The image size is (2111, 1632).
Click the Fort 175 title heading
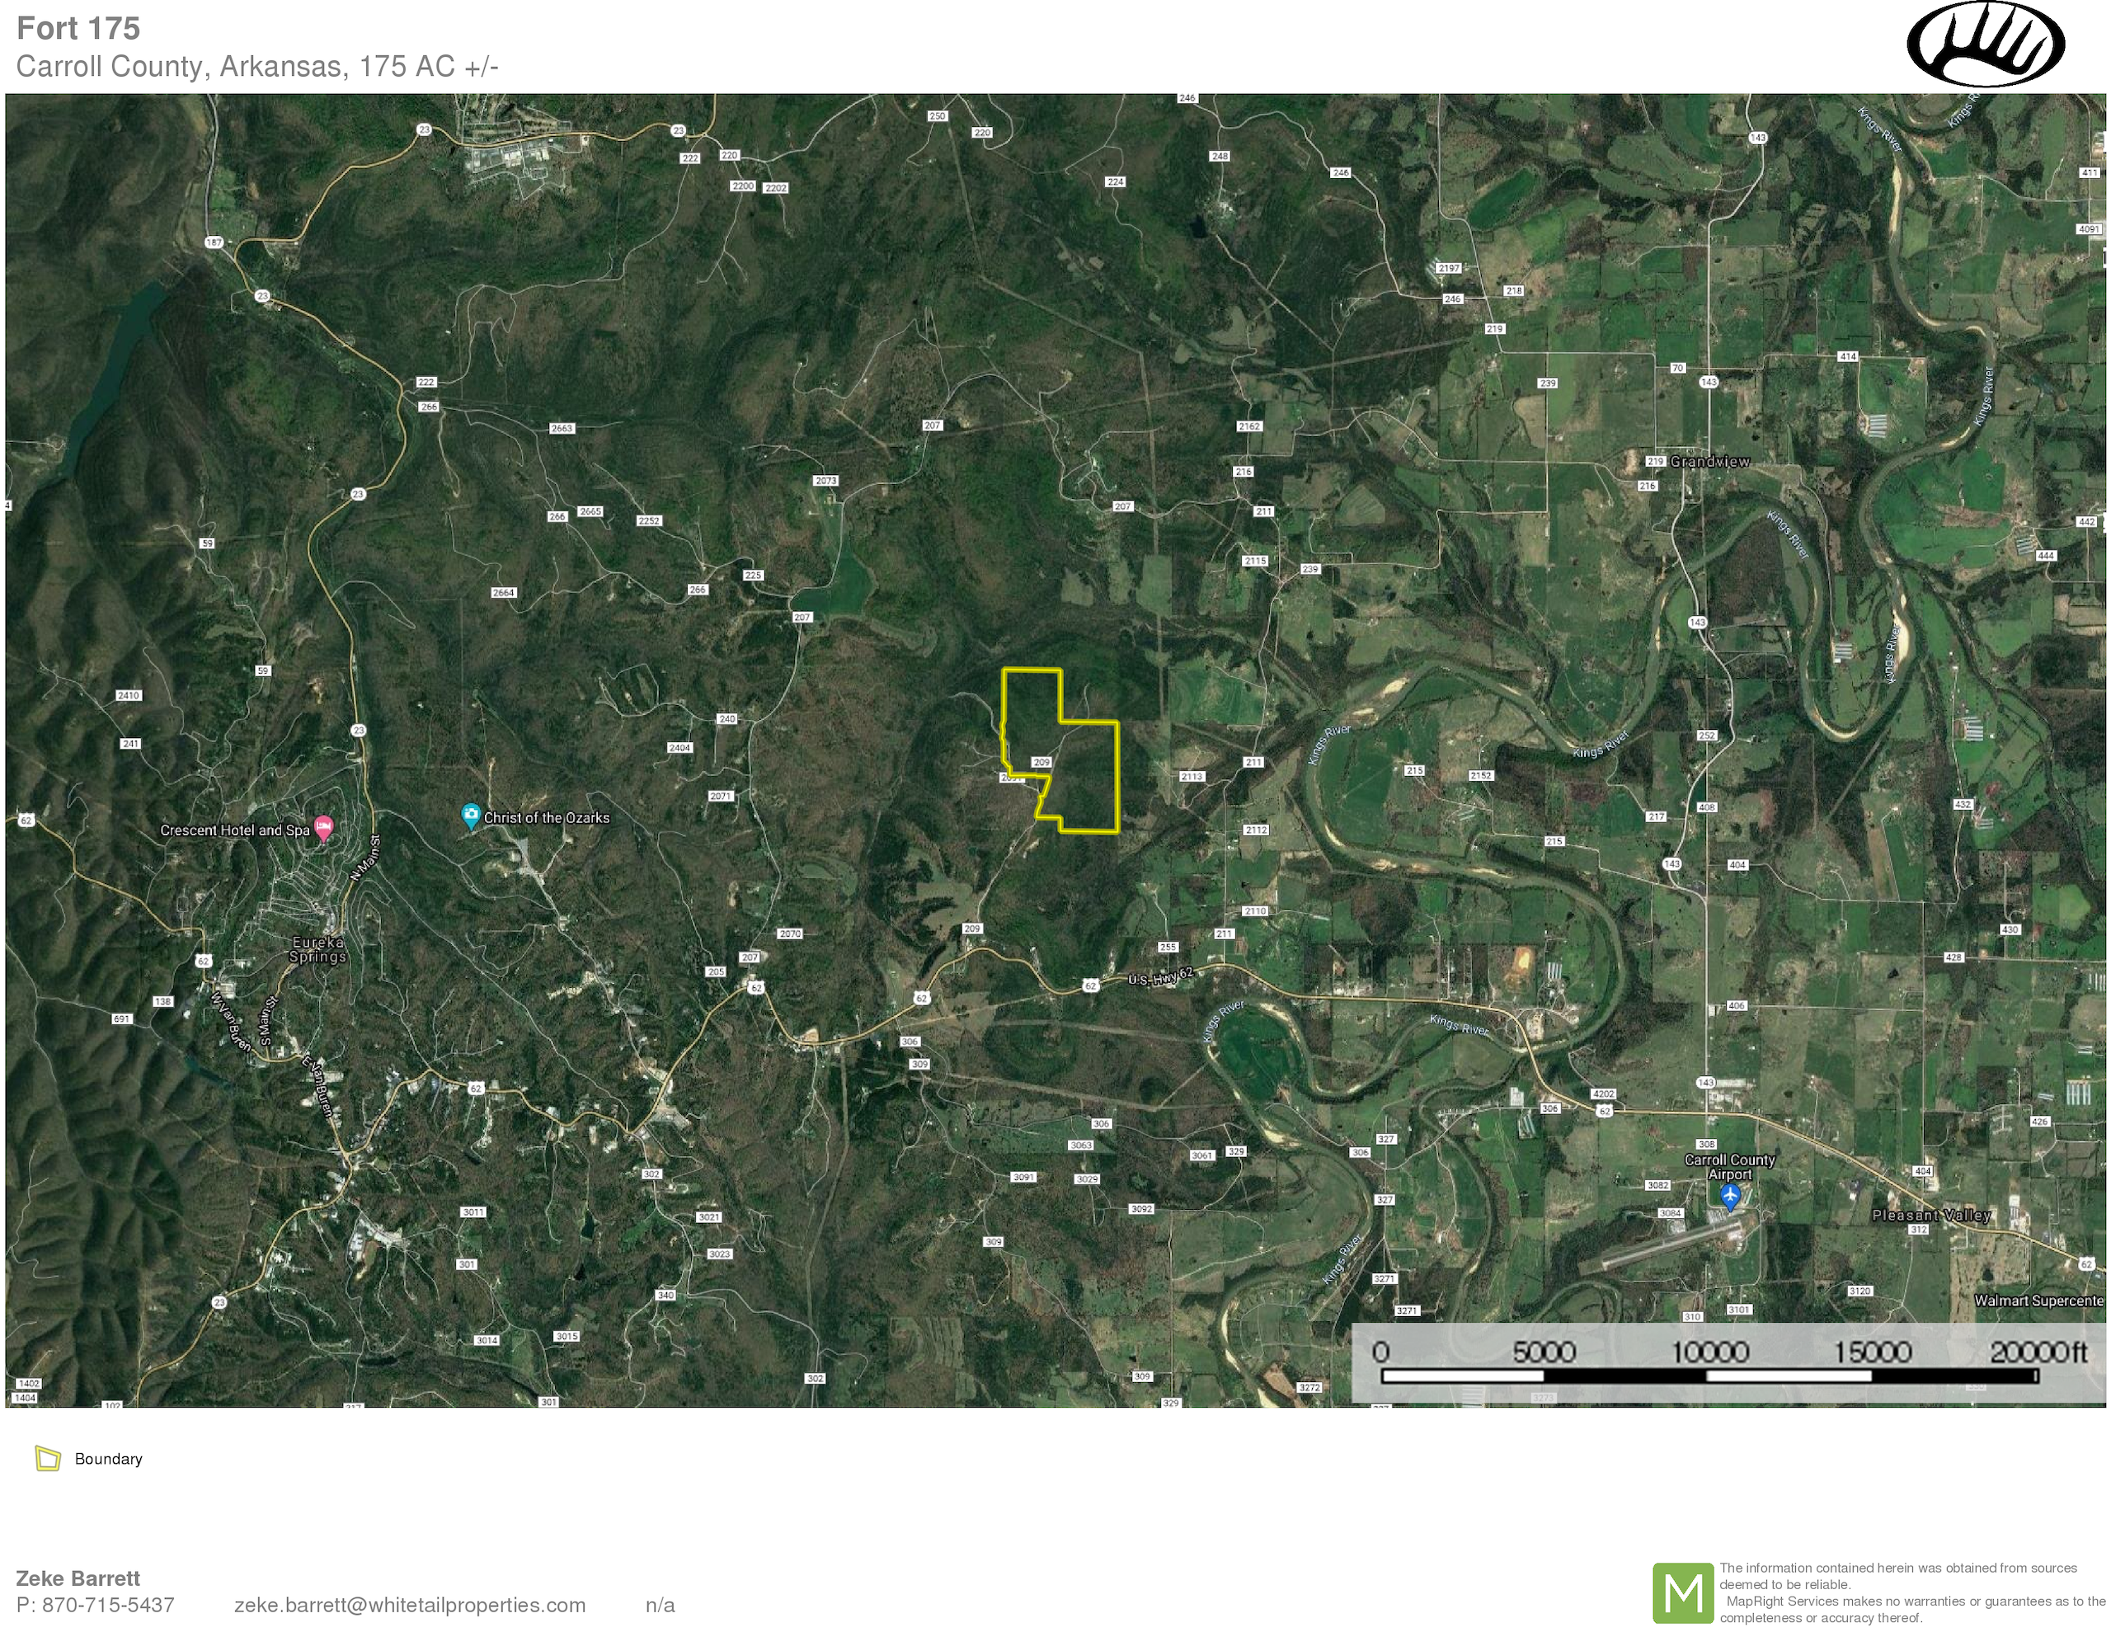[x=78, y=29]
